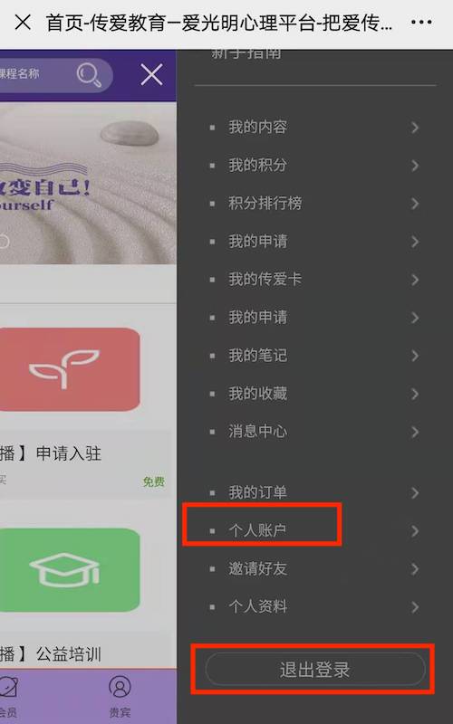Open the highlighted 个人账户 entry
The width and height of the screenshot is (453, 724).
tap(257, 530)
